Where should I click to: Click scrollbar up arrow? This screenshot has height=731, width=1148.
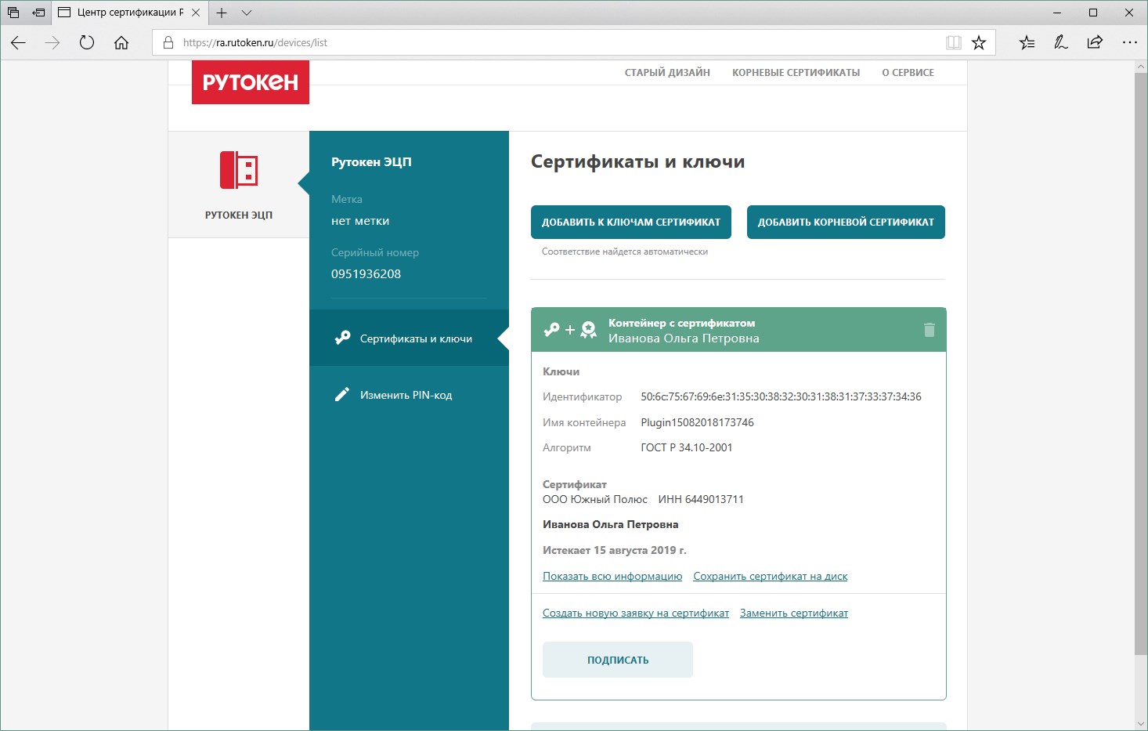click(1141, 67)
